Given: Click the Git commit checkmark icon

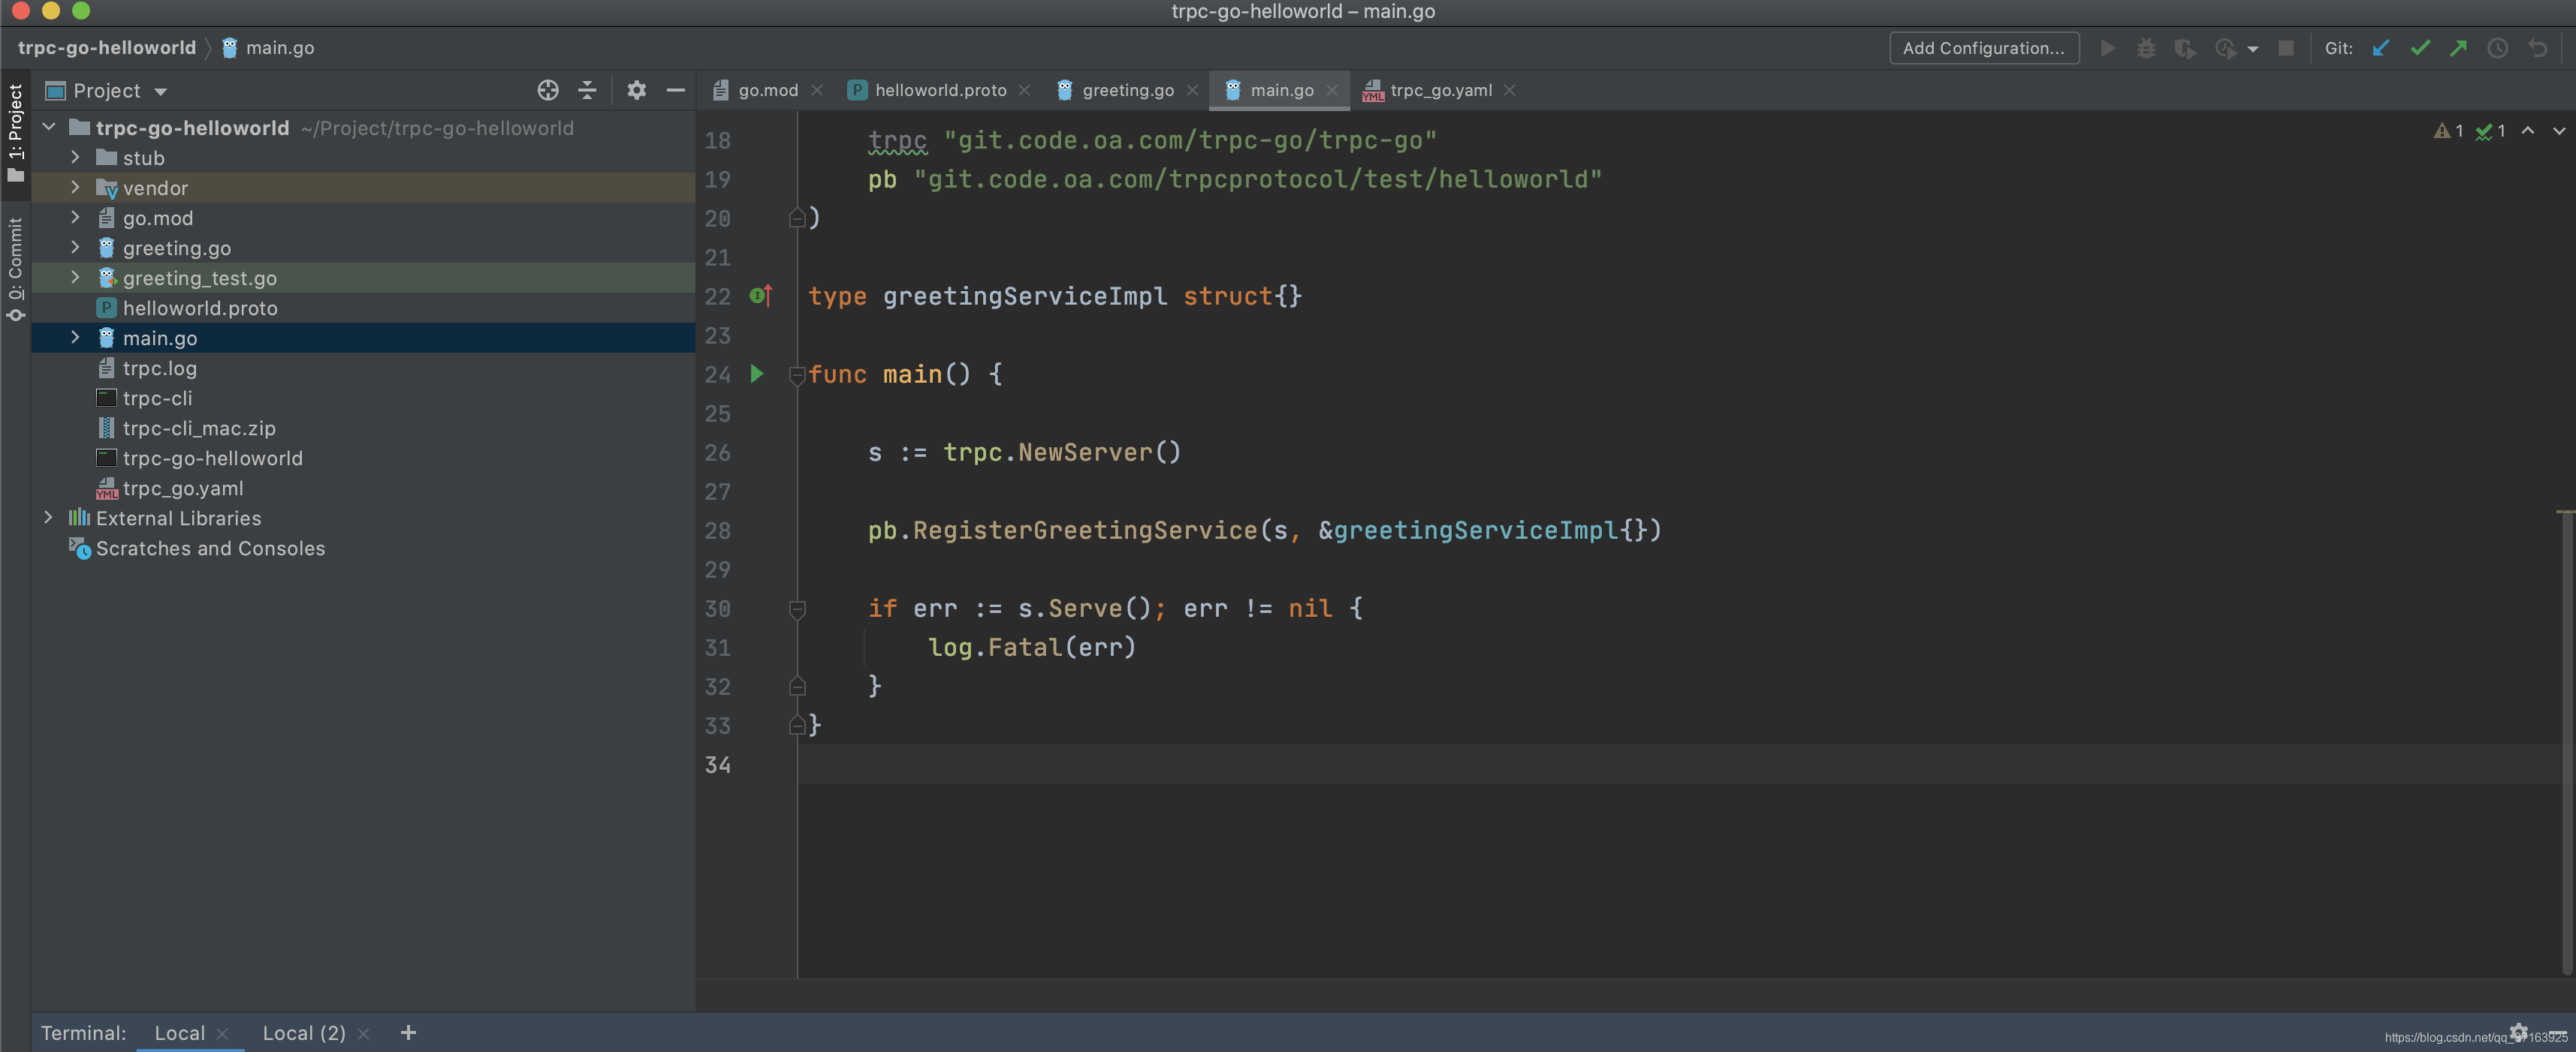Looking at the screenshot, I should [x=2419, y=48].
